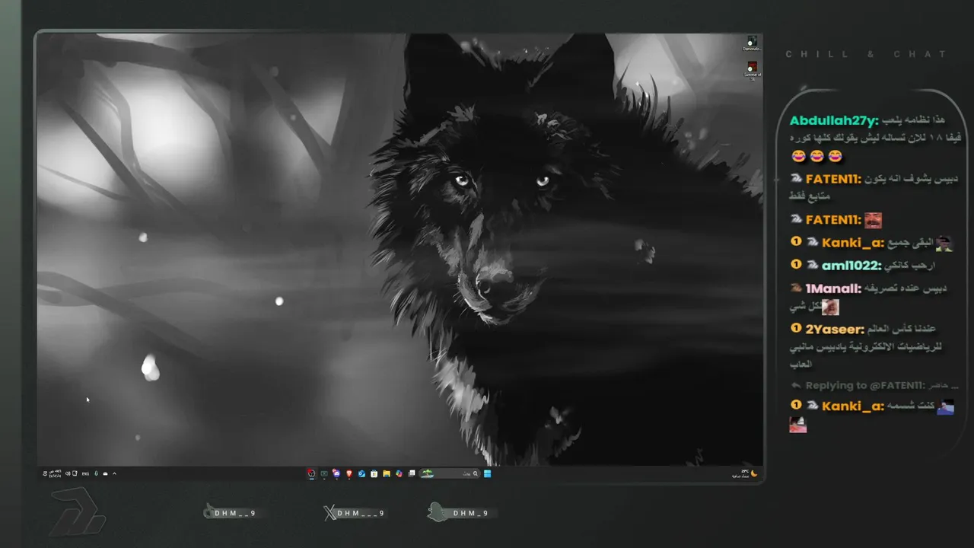Screen dimensions: 974x548
Task: Click the taskbar search box
Action: [449, 473]
